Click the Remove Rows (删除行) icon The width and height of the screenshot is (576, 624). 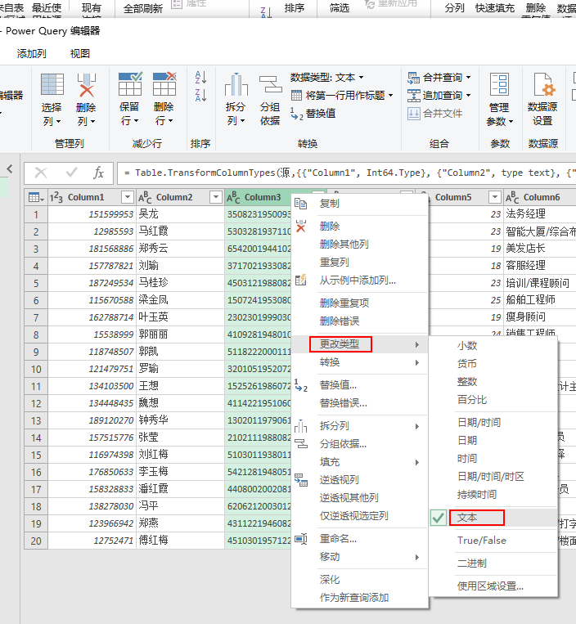click(x=164, y=83)
